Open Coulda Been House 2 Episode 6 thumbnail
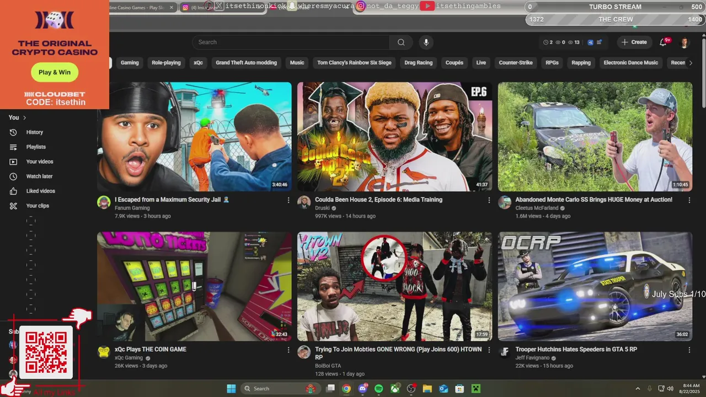 [394, 137]
